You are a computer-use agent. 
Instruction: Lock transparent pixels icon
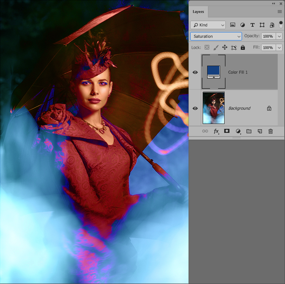click(x=207, y=47)
